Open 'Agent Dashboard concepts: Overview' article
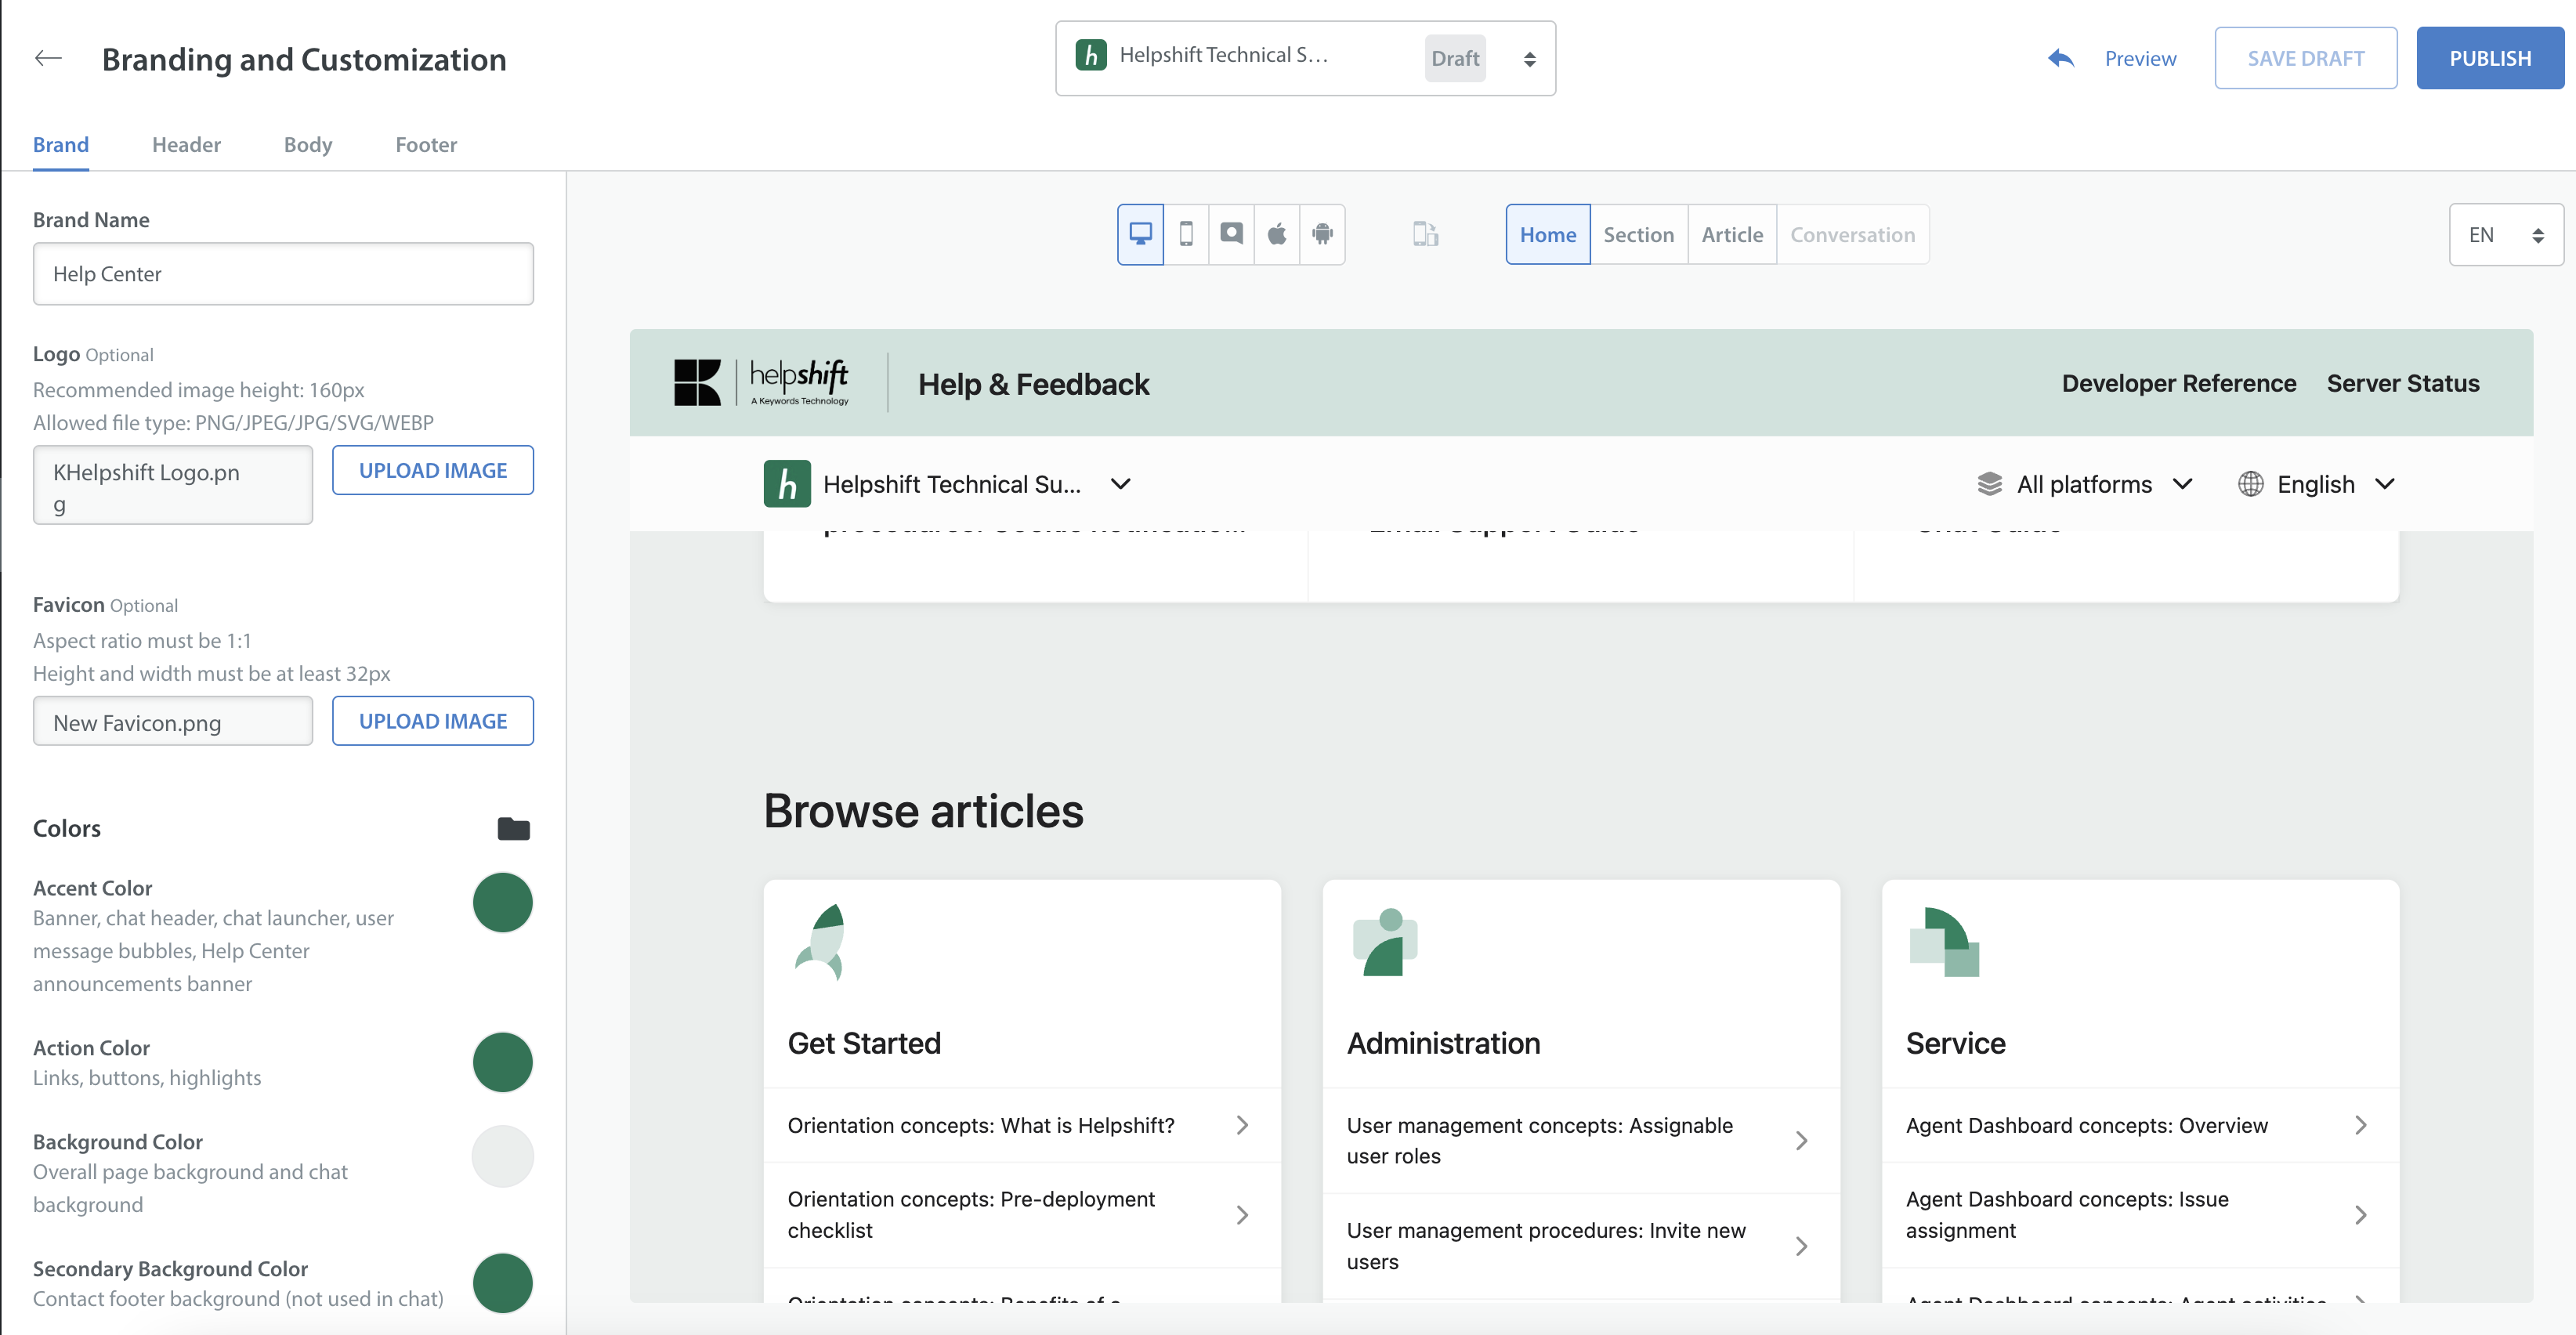The width and height of the screenshot is (2576, 1335). 2140,1125
